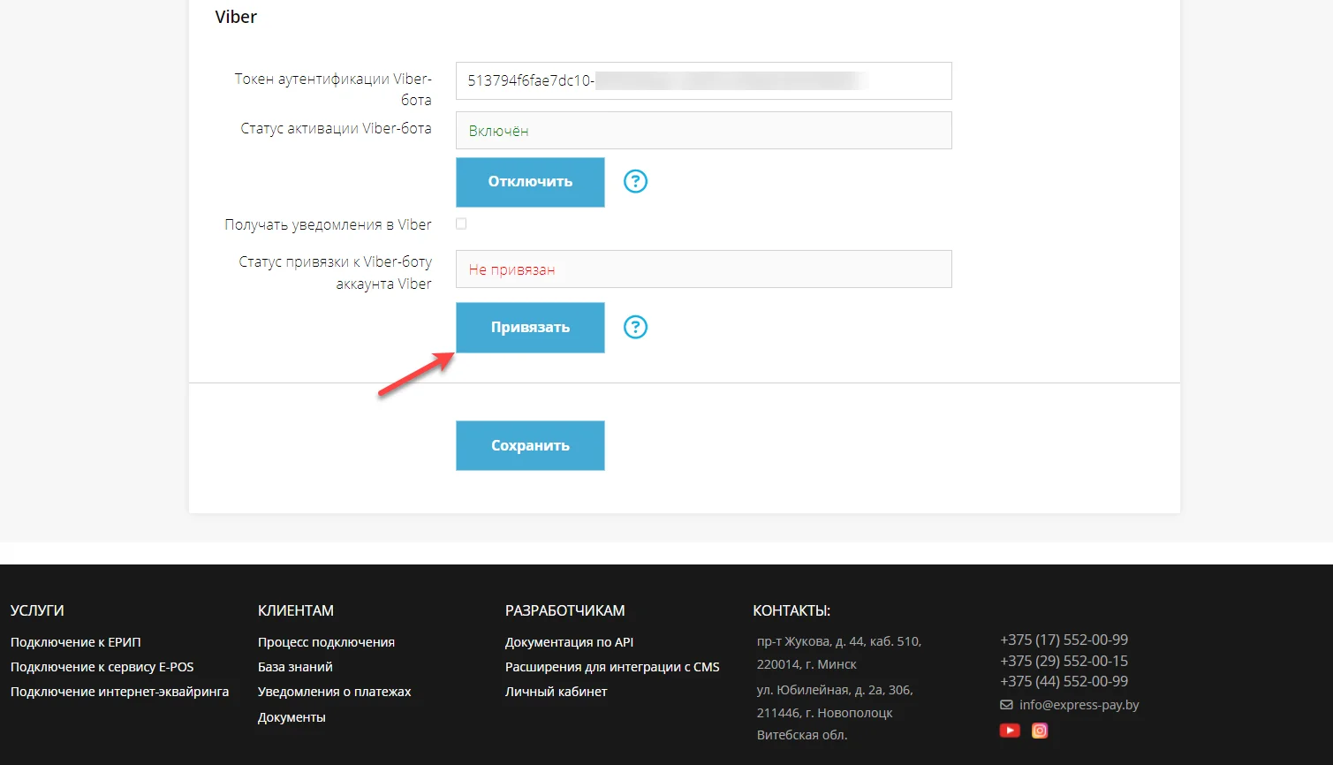This screenshot has height=765, width=1333.
Task: Click phone number +375 (44) 552-00-99
Action: [1064, 681]
